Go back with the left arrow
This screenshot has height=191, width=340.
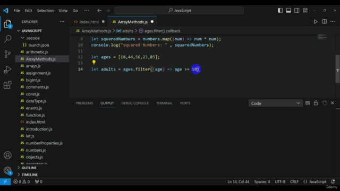99,11
